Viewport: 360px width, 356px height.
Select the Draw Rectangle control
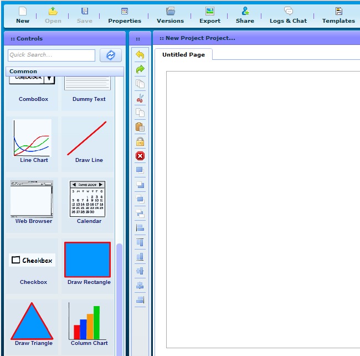pyautogui.click(x=88, y=263)
